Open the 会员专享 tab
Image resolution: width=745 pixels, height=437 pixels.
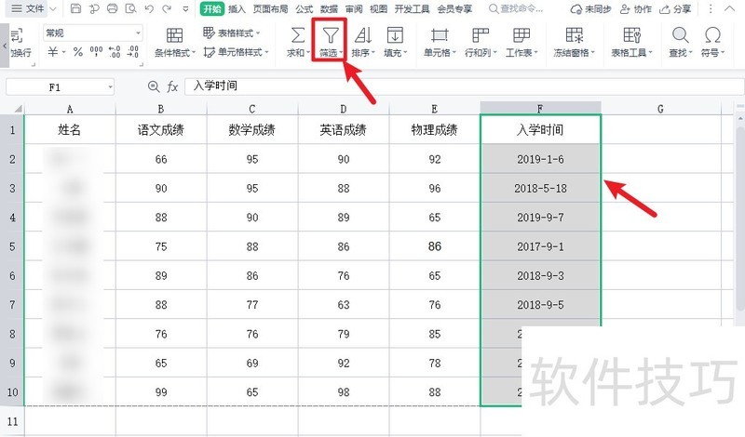point(454,8)
